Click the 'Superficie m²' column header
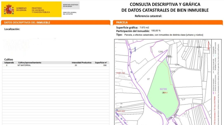Viewport: 224px width, 125px height. (101, 63)
